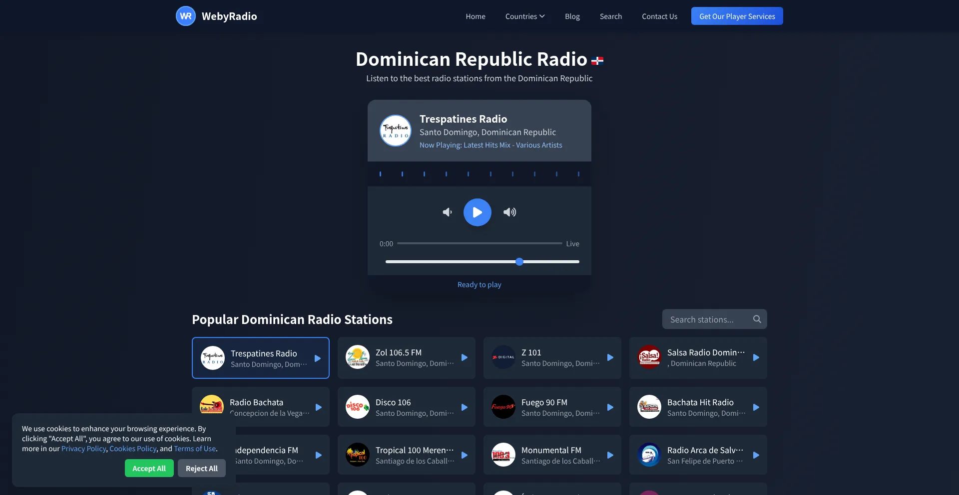Click the Live label beside progress bar
Screen dimensions: 959x495
click(573, 244)
